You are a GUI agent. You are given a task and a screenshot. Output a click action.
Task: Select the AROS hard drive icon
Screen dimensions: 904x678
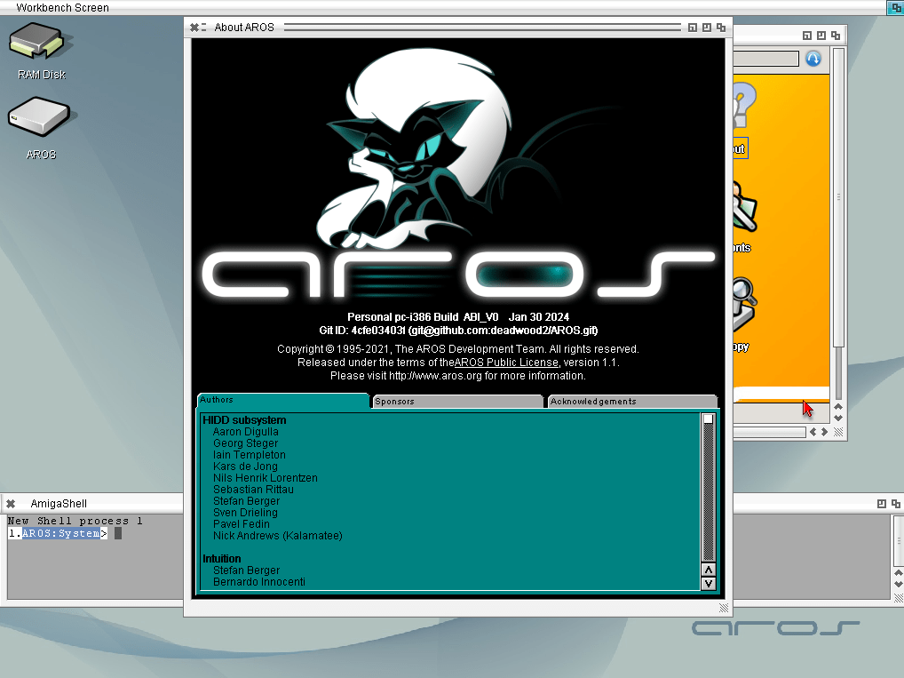[x=41, y=128]
